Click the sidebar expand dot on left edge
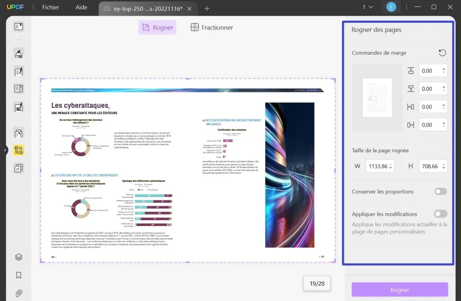 5,150
